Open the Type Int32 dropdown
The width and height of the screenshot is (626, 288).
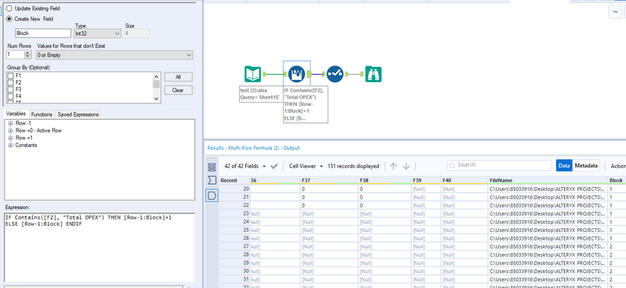coord(97,33)
